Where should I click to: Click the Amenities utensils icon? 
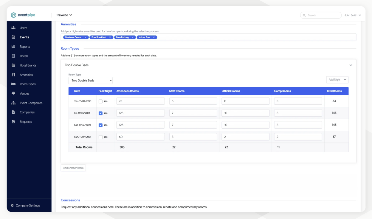[13, 75]
